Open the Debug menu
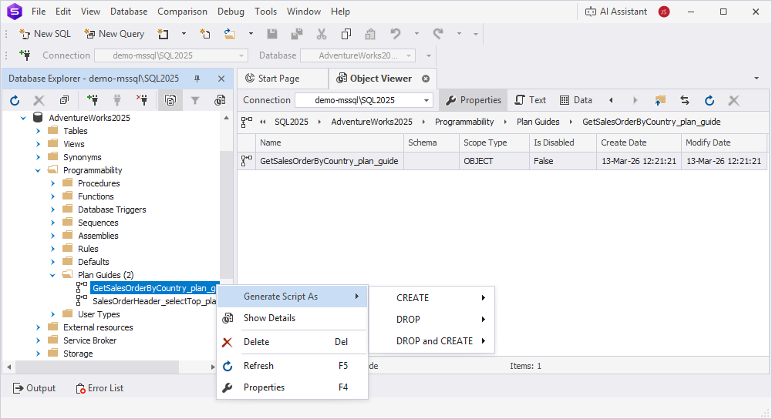 coord(231,12)
